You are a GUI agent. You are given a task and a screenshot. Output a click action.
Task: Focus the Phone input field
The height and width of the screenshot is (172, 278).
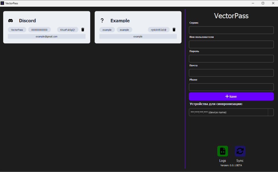pyautogui.click(x=231, y=87)
